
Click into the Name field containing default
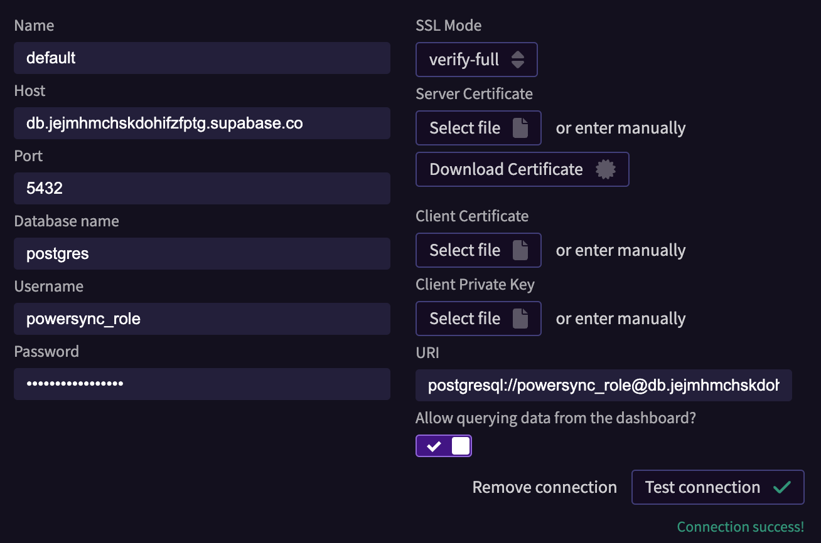(x=202, y=58)
